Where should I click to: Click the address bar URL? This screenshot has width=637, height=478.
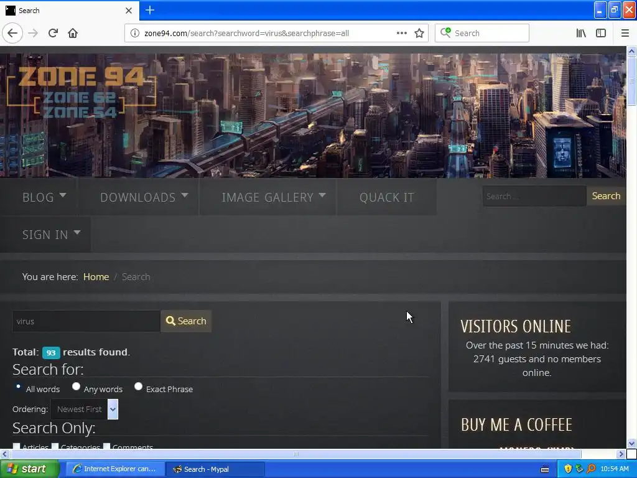click(246, 33)
